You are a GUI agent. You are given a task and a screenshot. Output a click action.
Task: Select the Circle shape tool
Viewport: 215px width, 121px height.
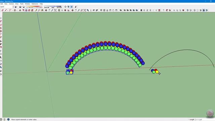15,10
